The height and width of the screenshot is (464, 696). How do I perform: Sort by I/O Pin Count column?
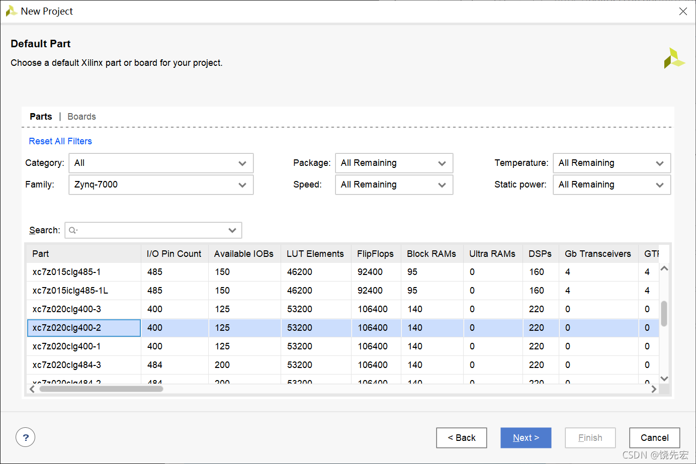coord(175,254)
